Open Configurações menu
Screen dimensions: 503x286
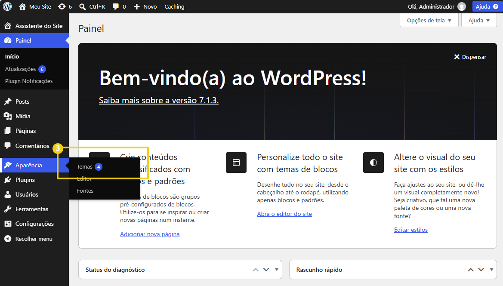click(34, 224)
